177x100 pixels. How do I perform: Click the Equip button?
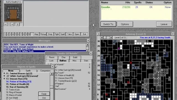[44, 94]
